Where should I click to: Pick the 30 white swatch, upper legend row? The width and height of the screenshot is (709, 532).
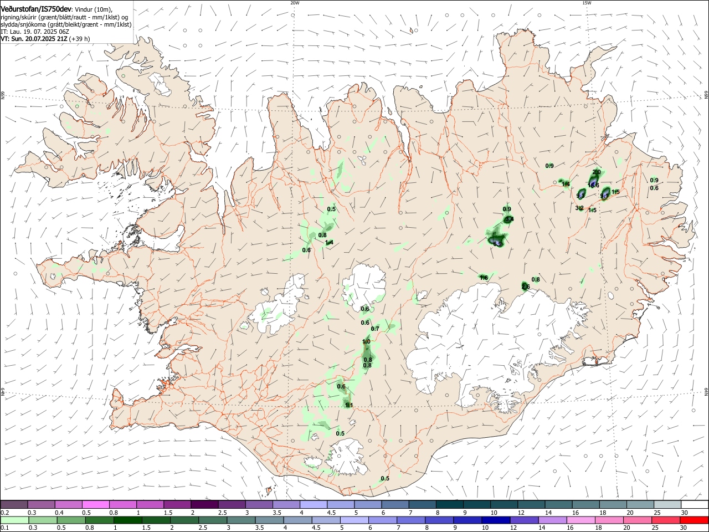[x=694, y=505]
